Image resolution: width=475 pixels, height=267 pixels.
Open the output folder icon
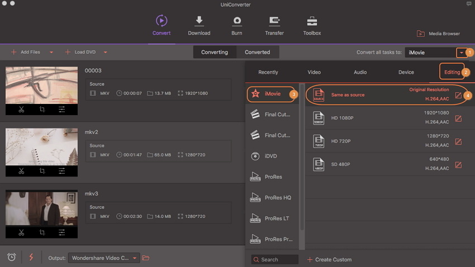point(146,258)
